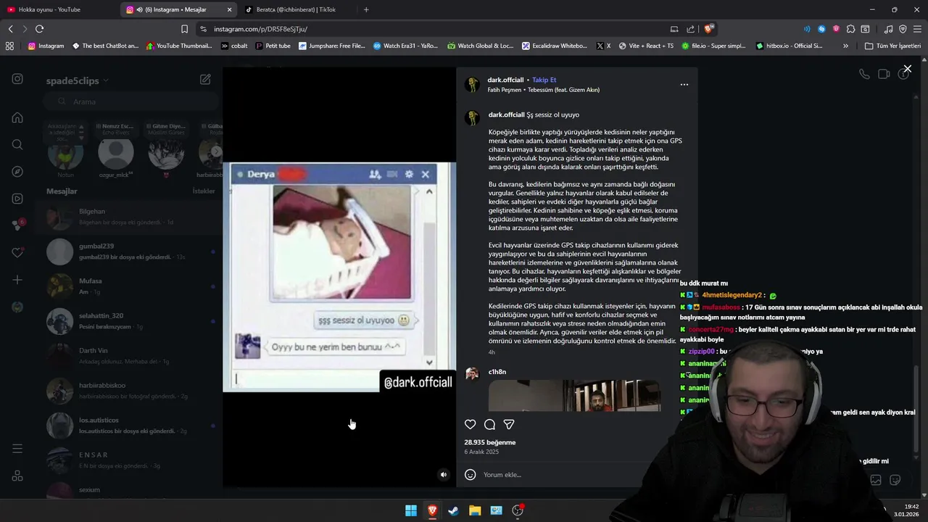Open 'Tüm Yer İşaretleri' folder

(893, 46)
